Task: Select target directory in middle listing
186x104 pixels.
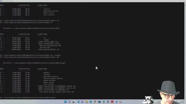Action: coord(46,40)
